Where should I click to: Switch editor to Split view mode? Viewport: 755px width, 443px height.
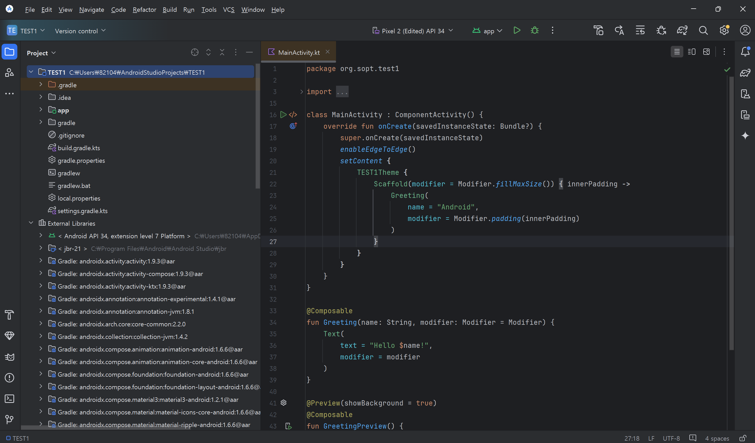tap(691, 52)
